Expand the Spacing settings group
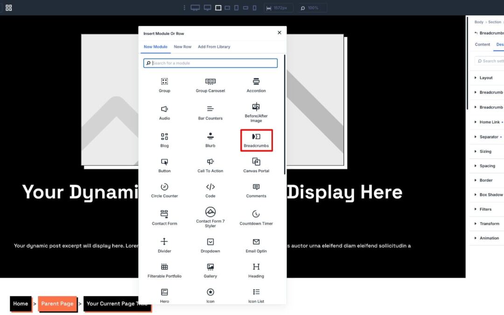504x315 pixels. 487,166
